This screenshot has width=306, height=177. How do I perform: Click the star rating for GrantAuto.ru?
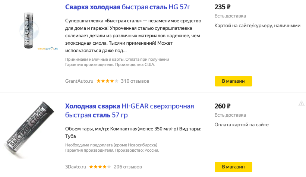(x=107, y=81)
